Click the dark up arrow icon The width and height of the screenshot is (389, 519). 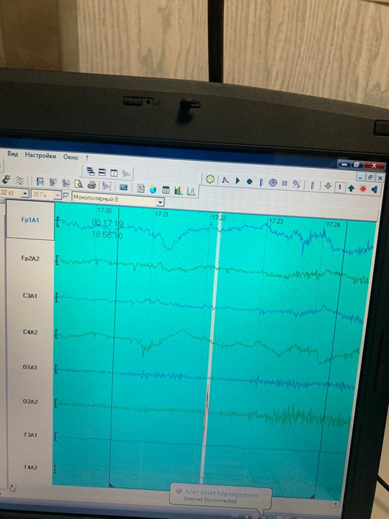coord(351,188)
